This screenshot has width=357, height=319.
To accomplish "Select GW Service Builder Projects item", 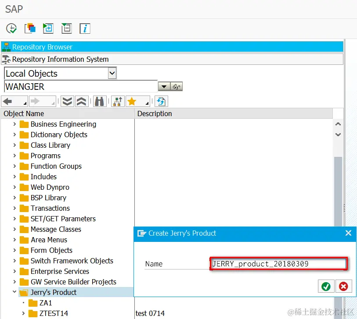I will point(73,282).
